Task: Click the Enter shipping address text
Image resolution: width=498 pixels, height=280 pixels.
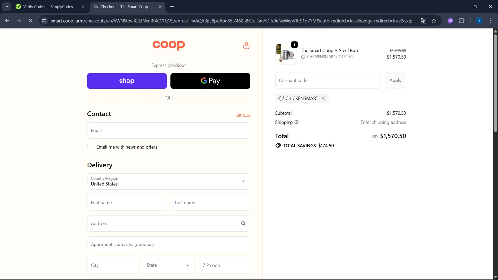Action: coord(383,122)
